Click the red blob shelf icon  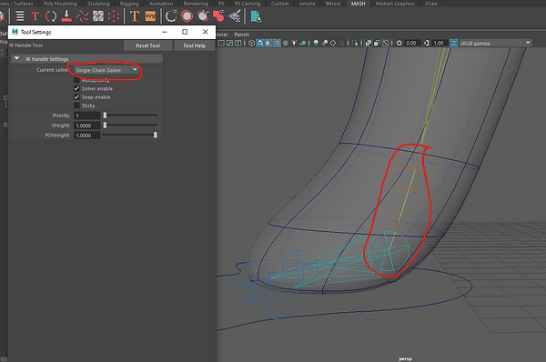(x=218, y=16)
